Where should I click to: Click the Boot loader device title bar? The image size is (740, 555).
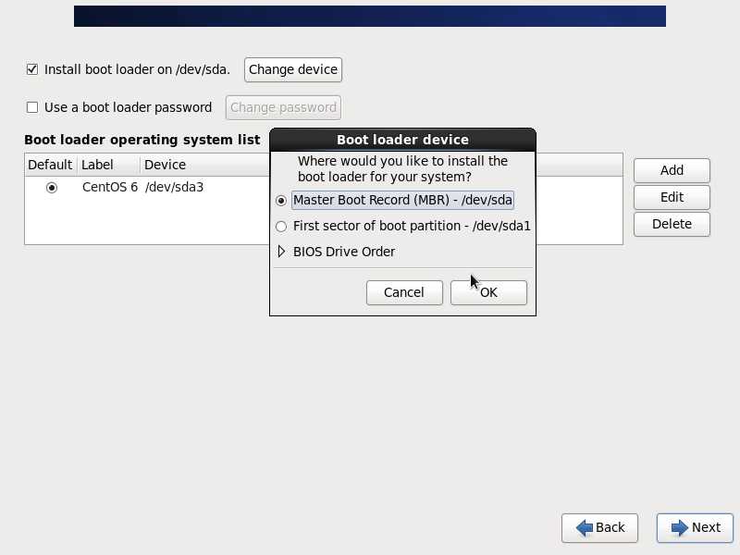(x=402, y=140)
